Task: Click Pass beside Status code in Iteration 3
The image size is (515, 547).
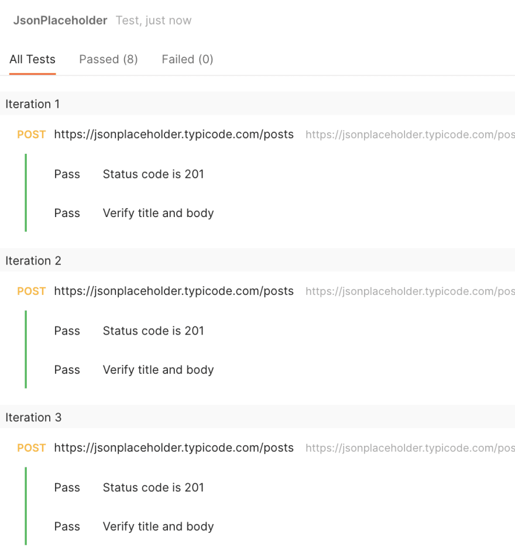Action: click(x=67, y=487)
